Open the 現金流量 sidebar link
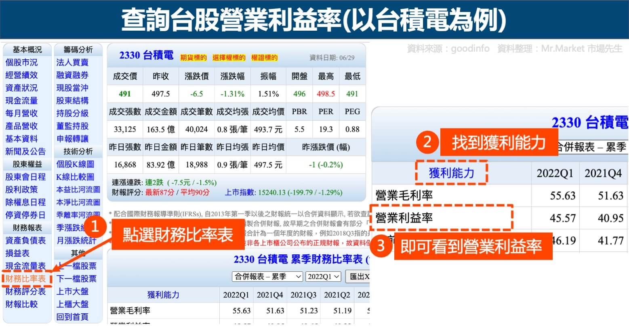The image size is (629, 329). click(x=21, y=101)
